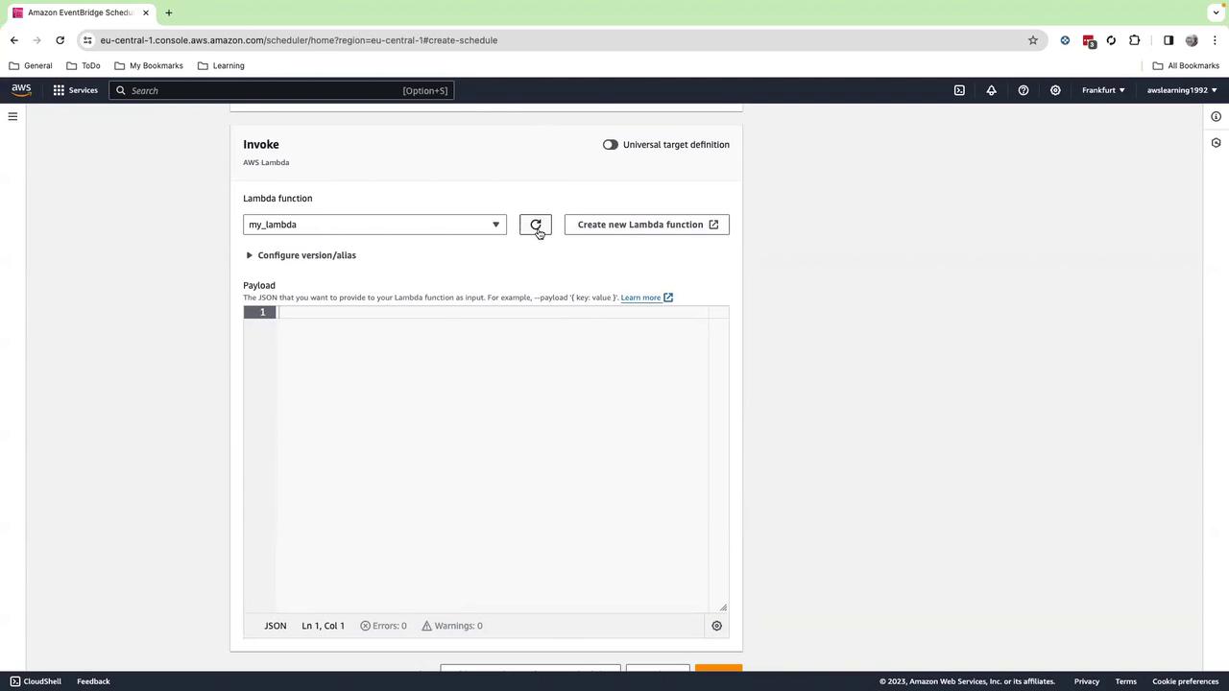The image size is (1229, 691).
Task: Open the Chrome profile avatar
Action: click(x=1192, y=40)
